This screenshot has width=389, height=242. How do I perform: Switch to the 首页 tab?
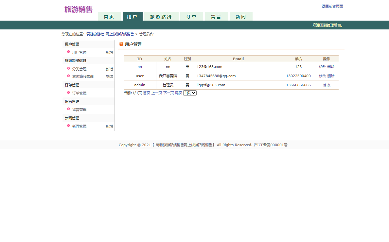click(109, 17)
